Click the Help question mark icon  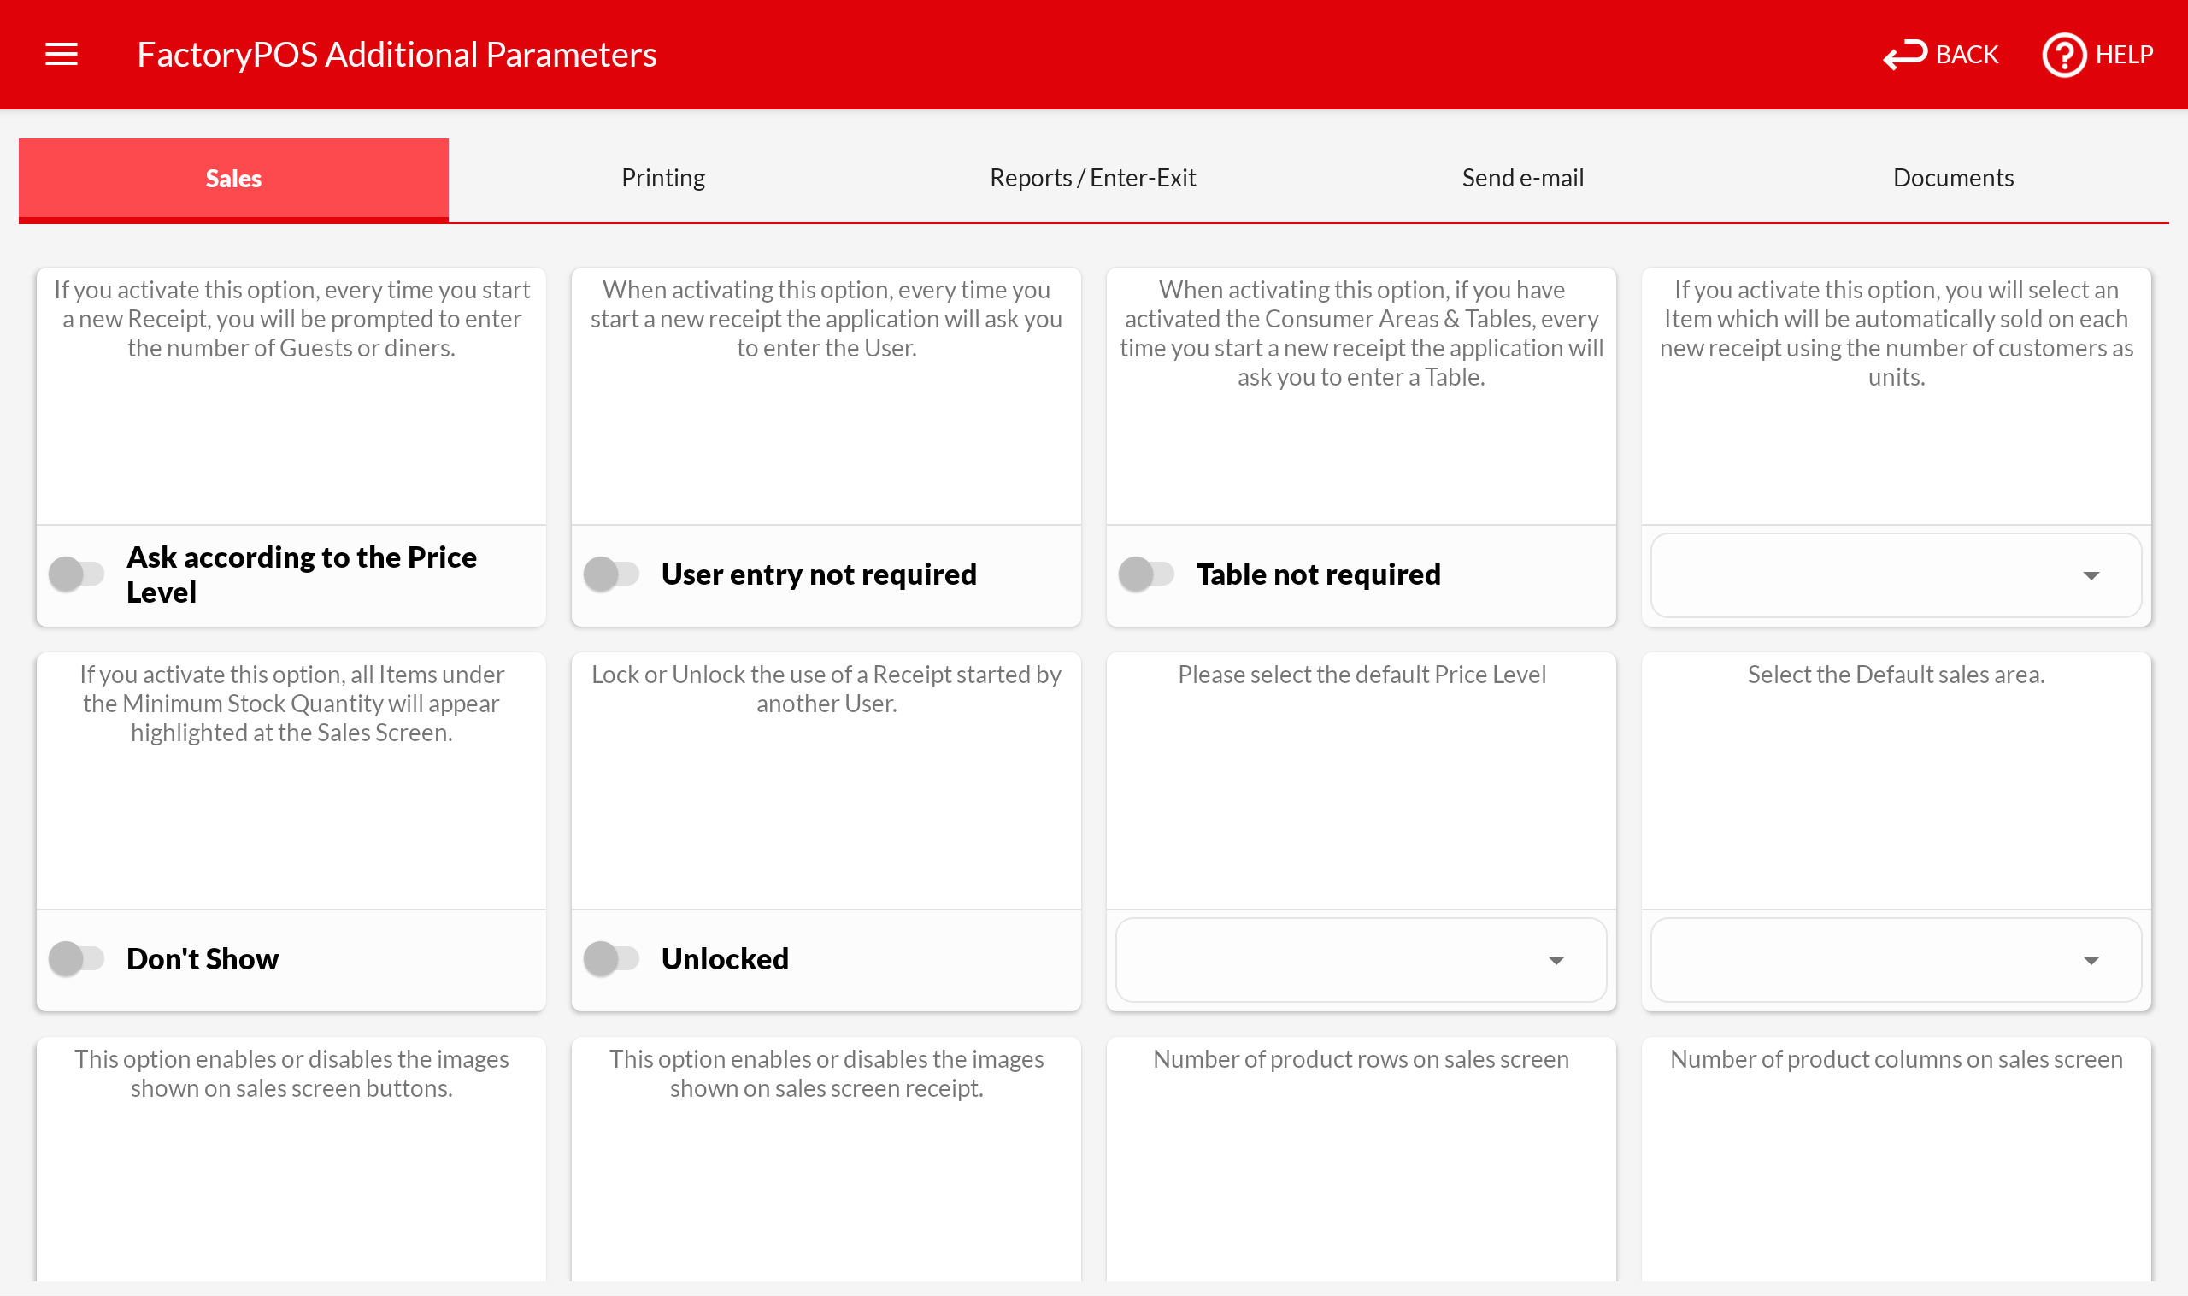click(x=2063, y=55)
